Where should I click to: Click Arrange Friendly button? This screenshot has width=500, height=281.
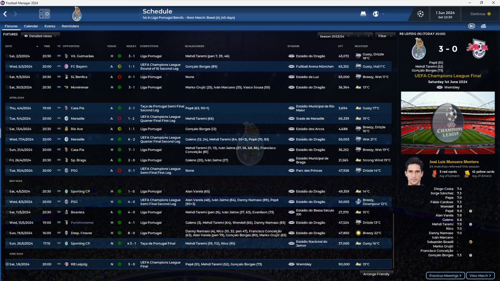377,274
